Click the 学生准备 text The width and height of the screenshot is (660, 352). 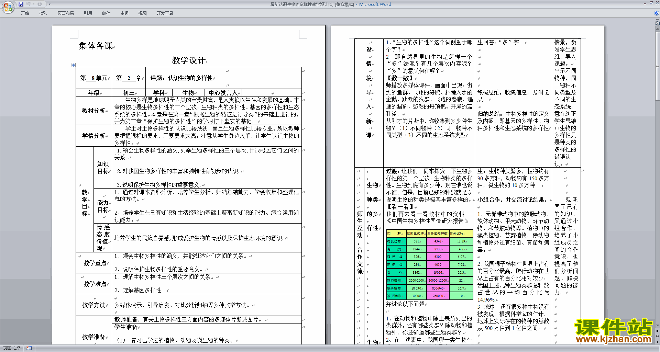pos(126,327)
